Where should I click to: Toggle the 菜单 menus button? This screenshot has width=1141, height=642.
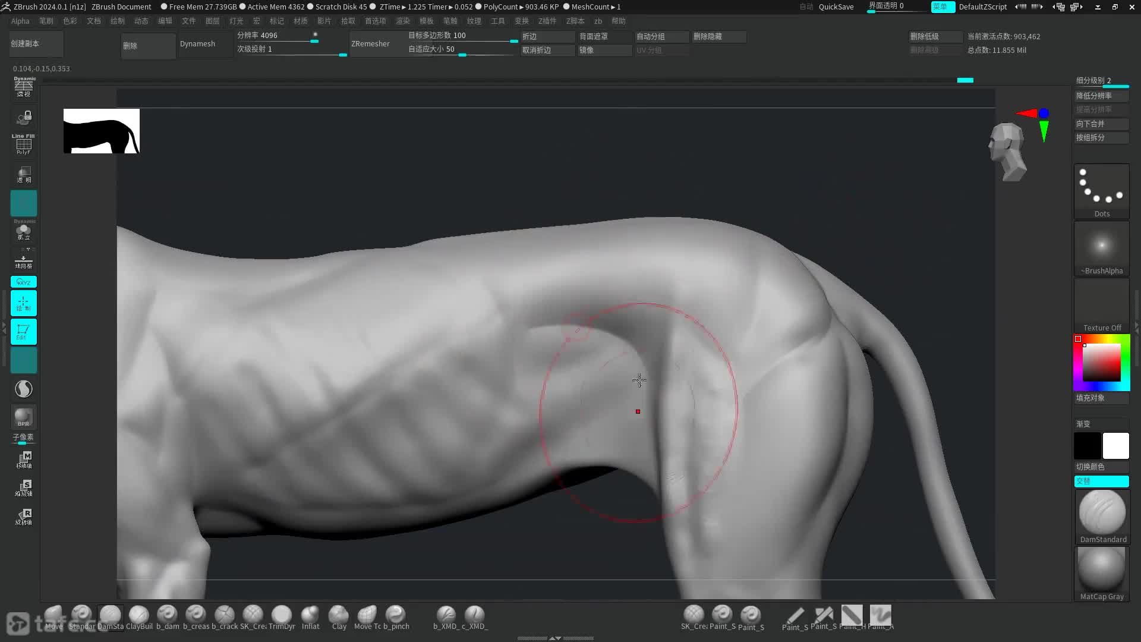tap(943, 7)
